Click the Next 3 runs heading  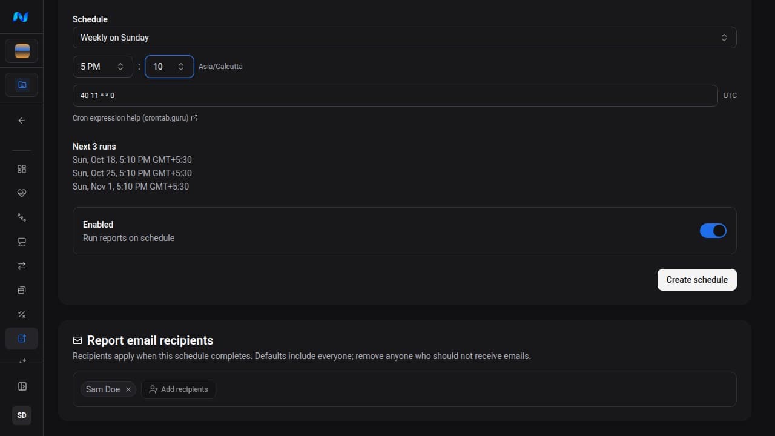tap(94, 147)
